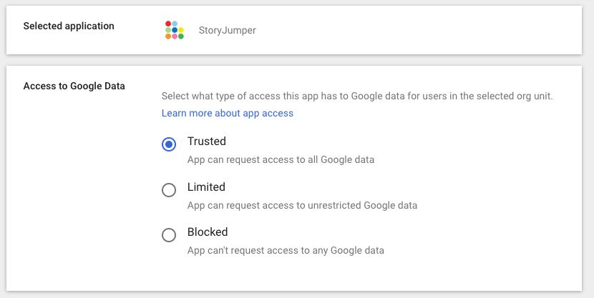
Task: Click the red dot in StoryJumper logo
Action: click(168, 24)
